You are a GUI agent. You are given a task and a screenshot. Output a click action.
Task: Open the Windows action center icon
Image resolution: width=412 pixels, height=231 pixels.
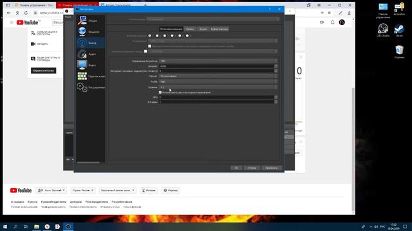coord(405,227)
